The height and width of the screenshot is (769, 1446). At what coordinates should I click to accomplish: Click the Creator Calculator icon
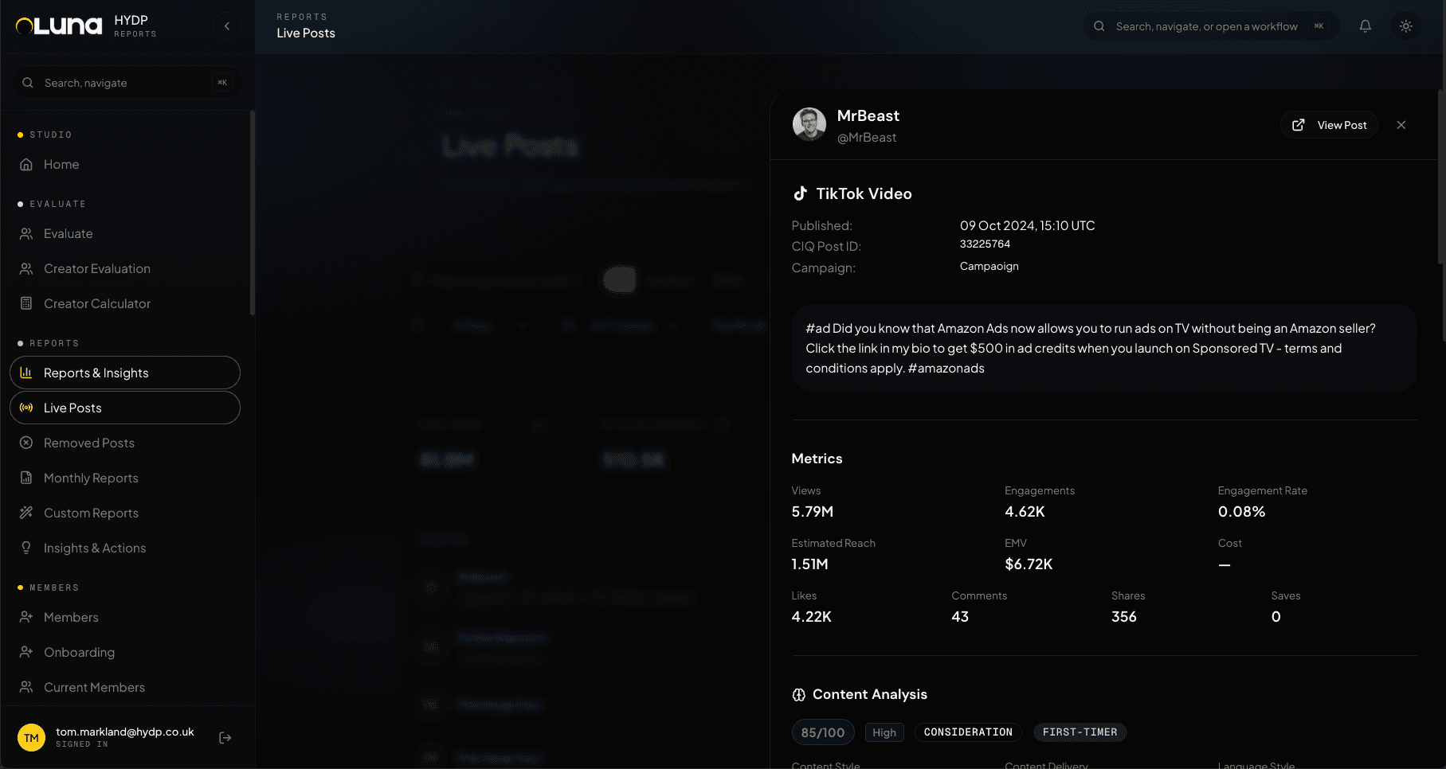click(26, 304)
